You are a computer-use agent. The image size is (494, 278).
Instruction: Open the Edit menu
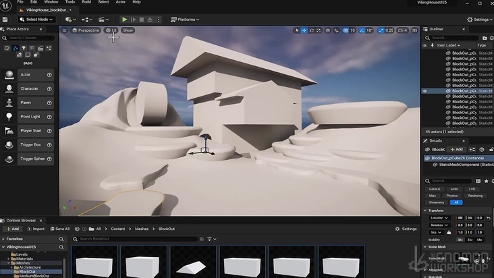click(34, 2)
